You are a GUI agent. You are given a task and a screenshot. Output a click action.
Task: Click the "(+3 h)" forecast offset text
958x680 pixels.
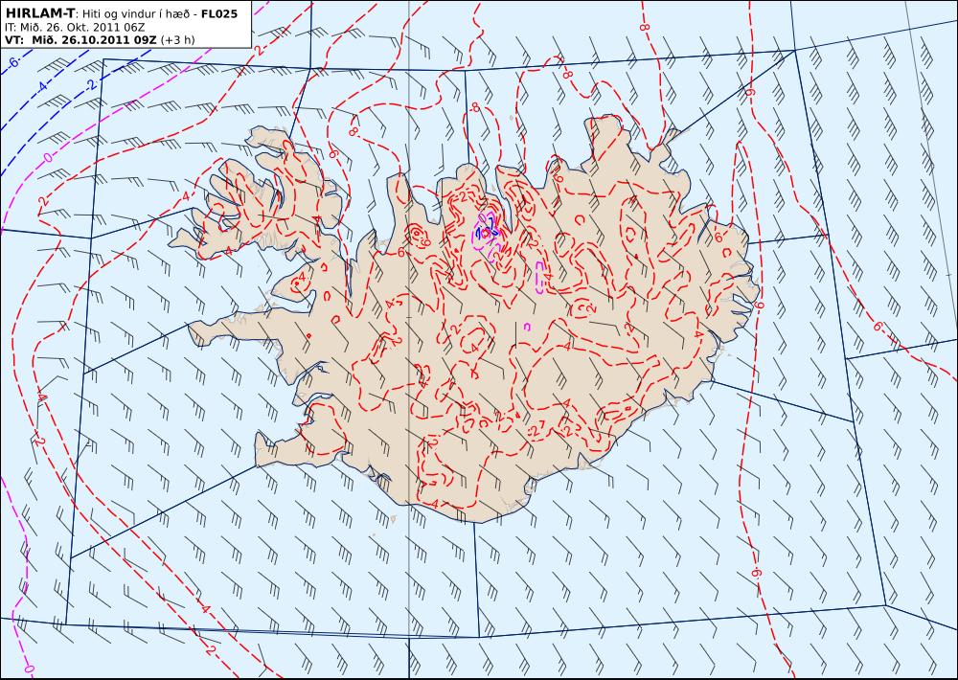tap(178, 40)
